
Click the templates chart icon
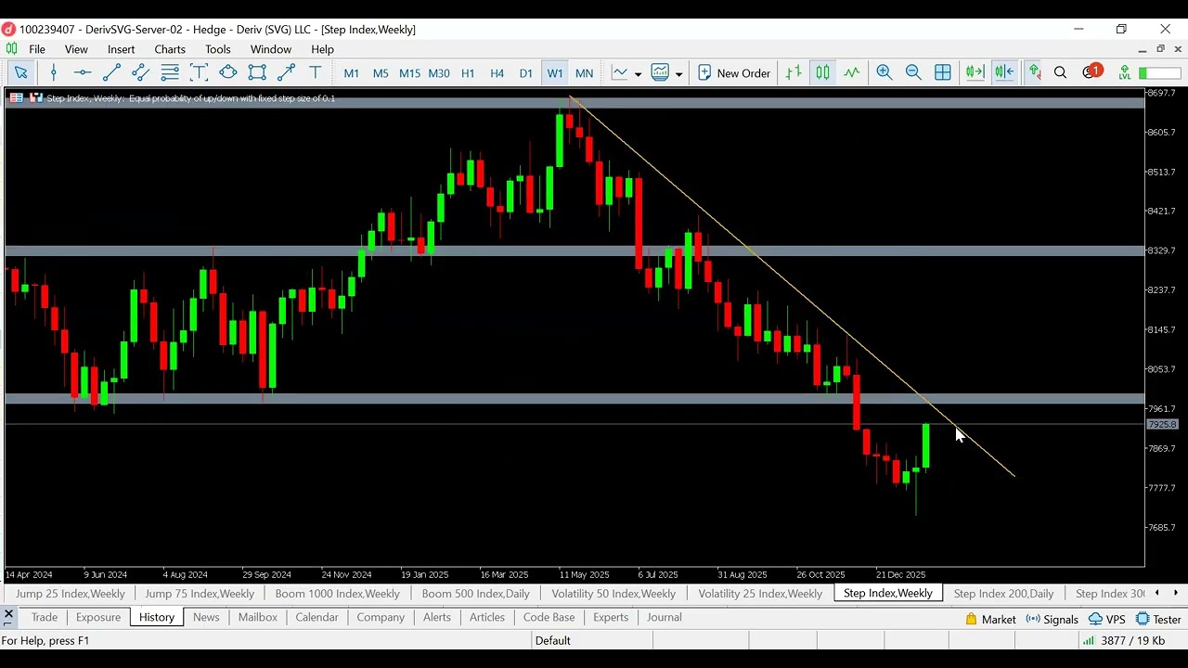tap(661, 72)
